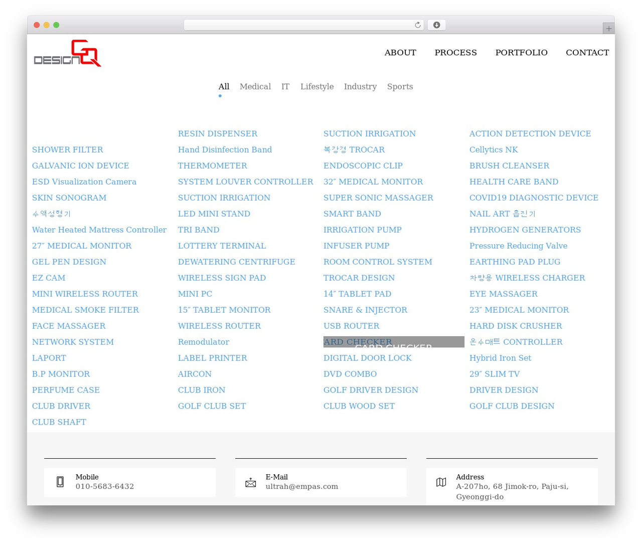Open SYSTEM LOUVER CONTROLLER link

pyautogui.click(x=246, y=182)
